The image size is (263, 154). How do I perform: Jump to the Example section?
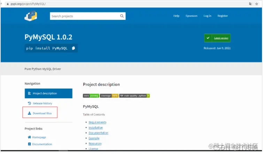(94, 138)
